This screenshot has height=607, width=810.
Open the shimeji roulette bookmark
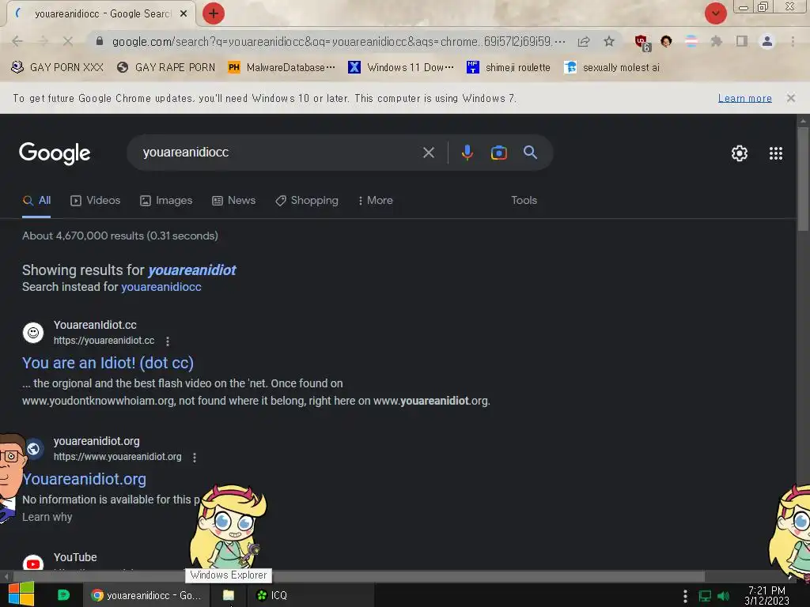pos(509,67)
